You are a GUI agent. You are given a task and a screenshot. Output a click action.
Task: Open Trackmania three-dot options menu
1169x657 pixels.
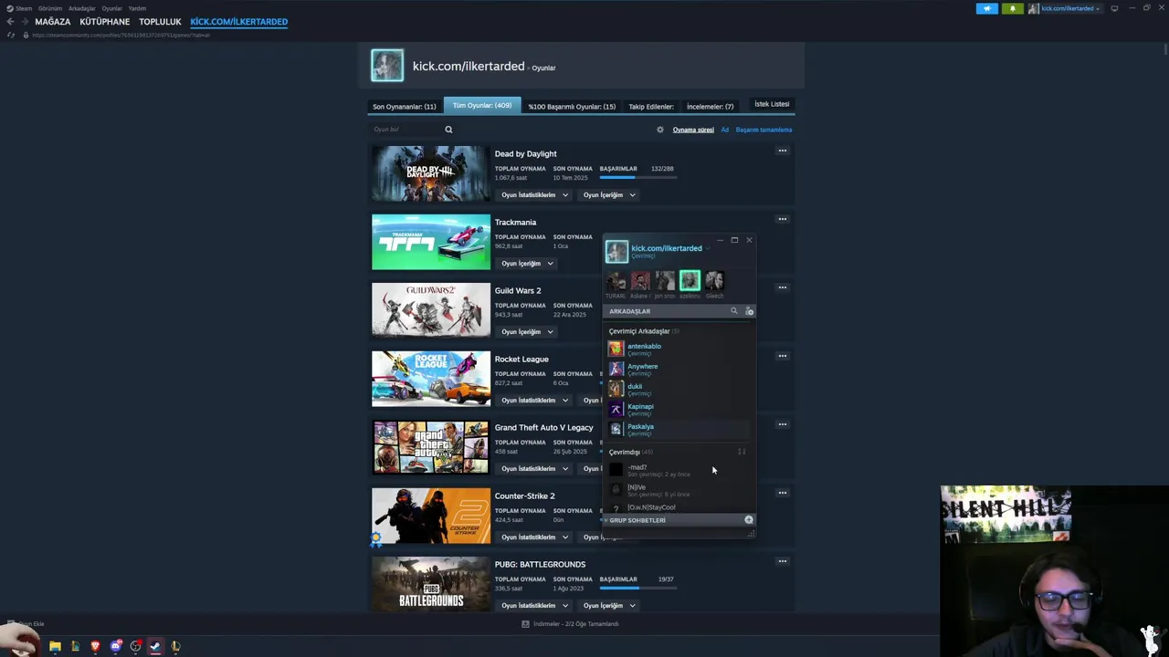click(782, 219)
